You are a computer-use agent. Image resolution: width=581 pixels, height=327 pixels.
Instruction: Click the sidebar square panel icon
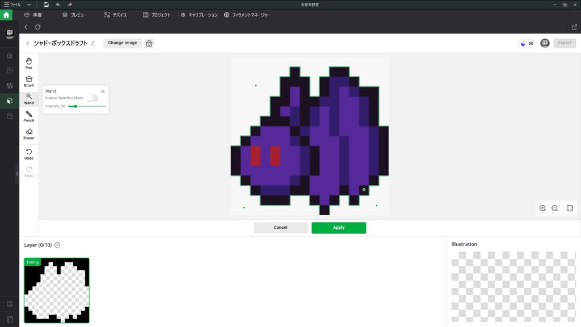point(10,116)
